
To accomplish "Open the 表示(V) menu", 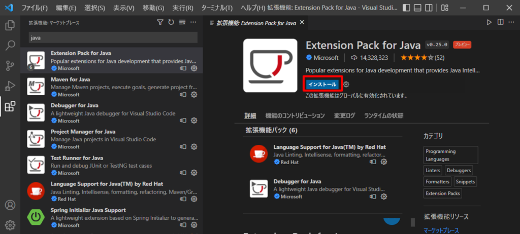I will click(x=124, y=8).
